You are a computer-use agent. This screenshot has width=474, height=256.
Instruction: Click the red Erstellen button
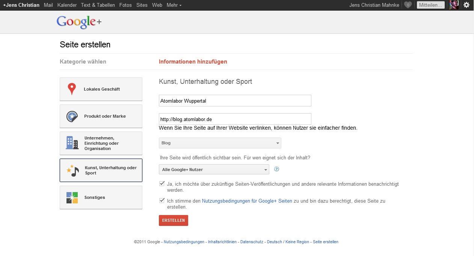click(174, 220)
